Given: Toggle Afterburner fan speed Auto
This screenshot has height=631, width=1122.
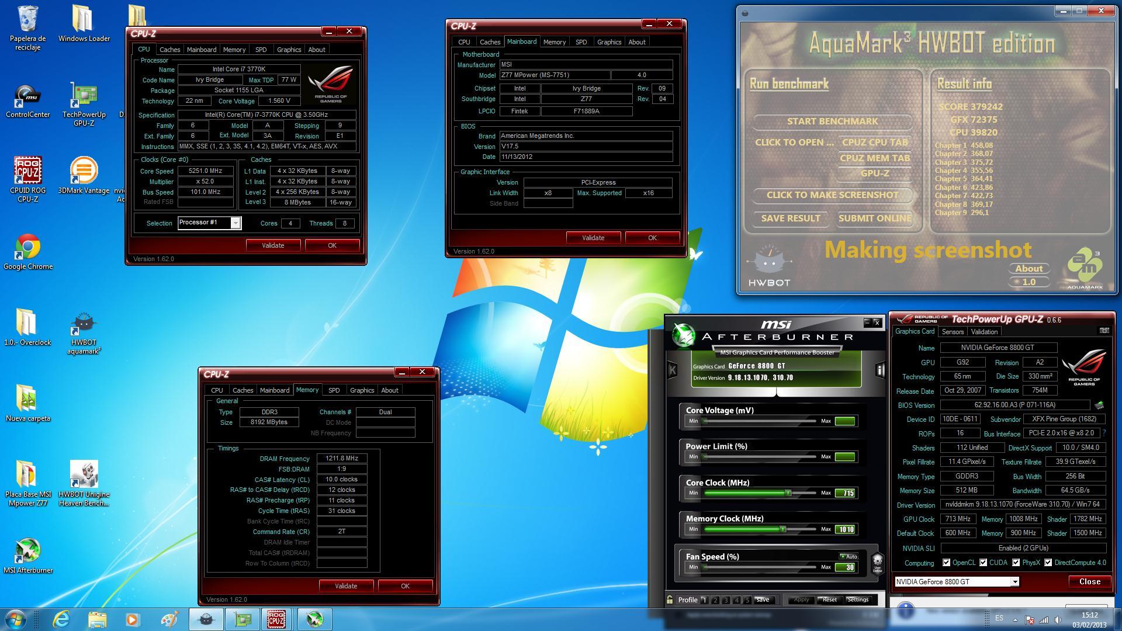Looking at the screenshot, I should [x=849, y=556].
